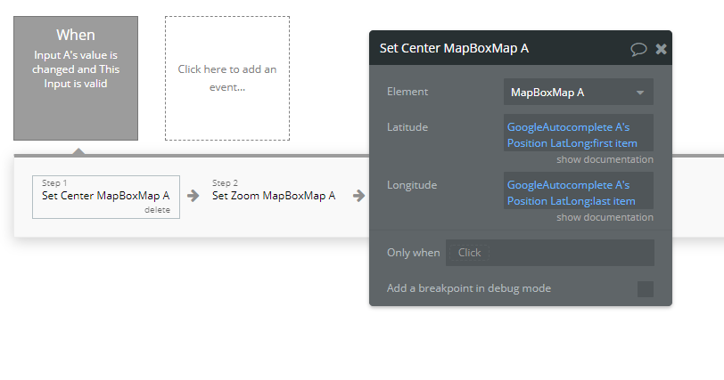Show documentation for Latitude

click(605, 159)
